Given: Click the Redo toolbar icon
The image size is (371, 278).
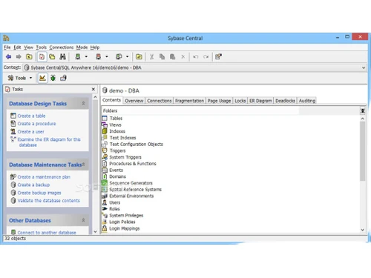Looking at the screenshot, I should click(206, 57).
